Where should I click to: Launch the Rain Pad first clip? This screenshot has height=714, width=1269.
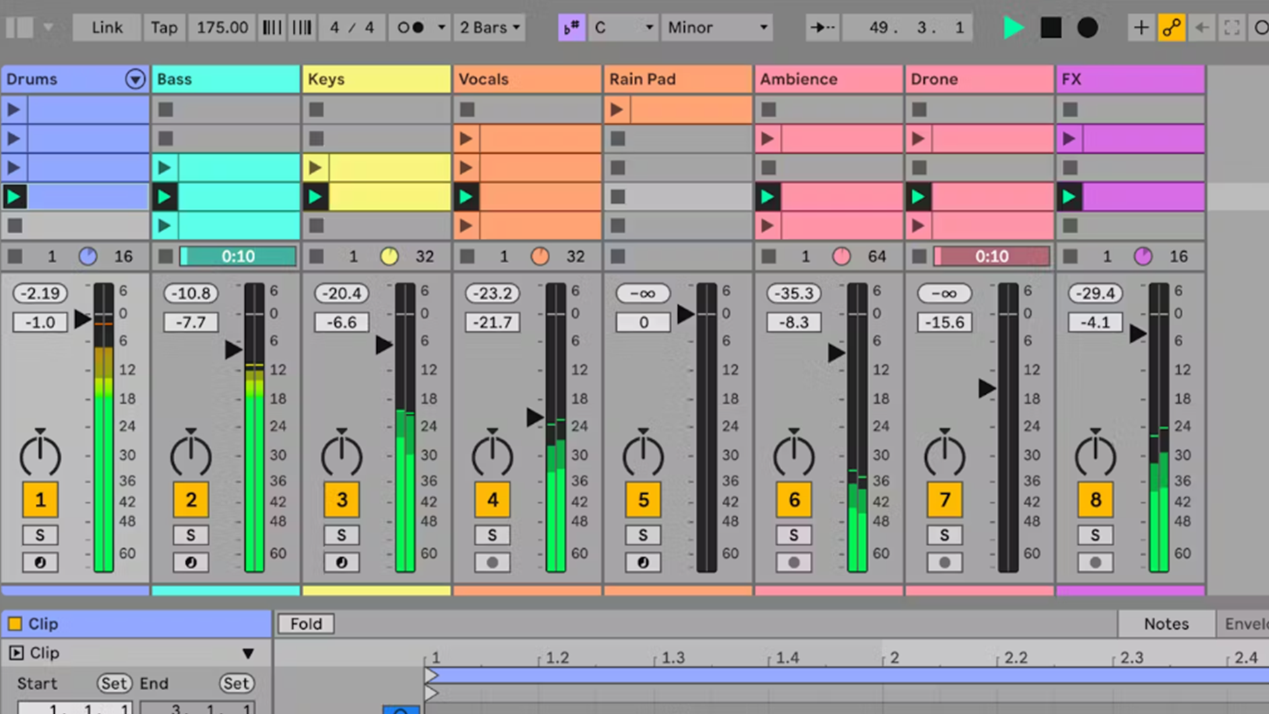pos(617,110)
